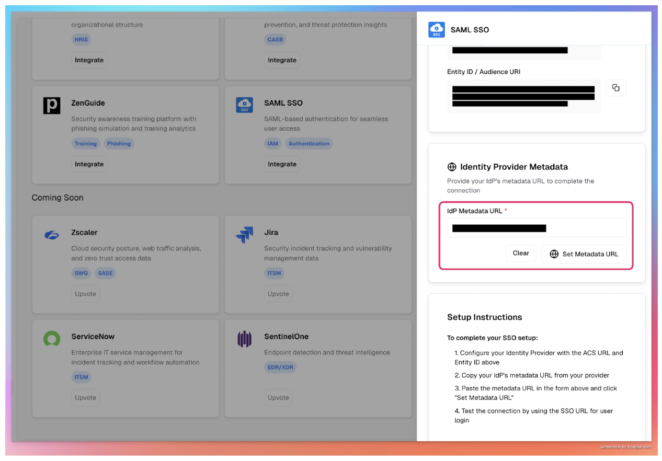This screenshot has height=461, width=662.
Task: Click the Entity ID / Audience URI label
Action: 484,72
